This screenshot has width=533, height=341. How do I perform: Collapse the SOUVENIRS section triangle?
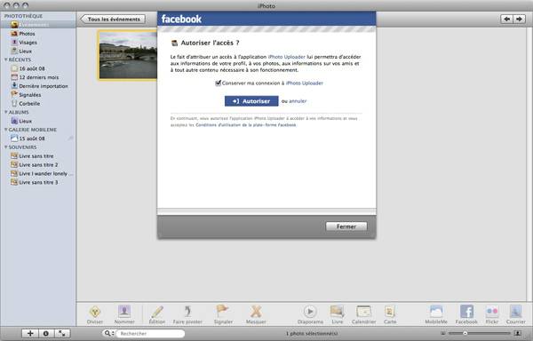pyautogui.click(x=6, y=147)
